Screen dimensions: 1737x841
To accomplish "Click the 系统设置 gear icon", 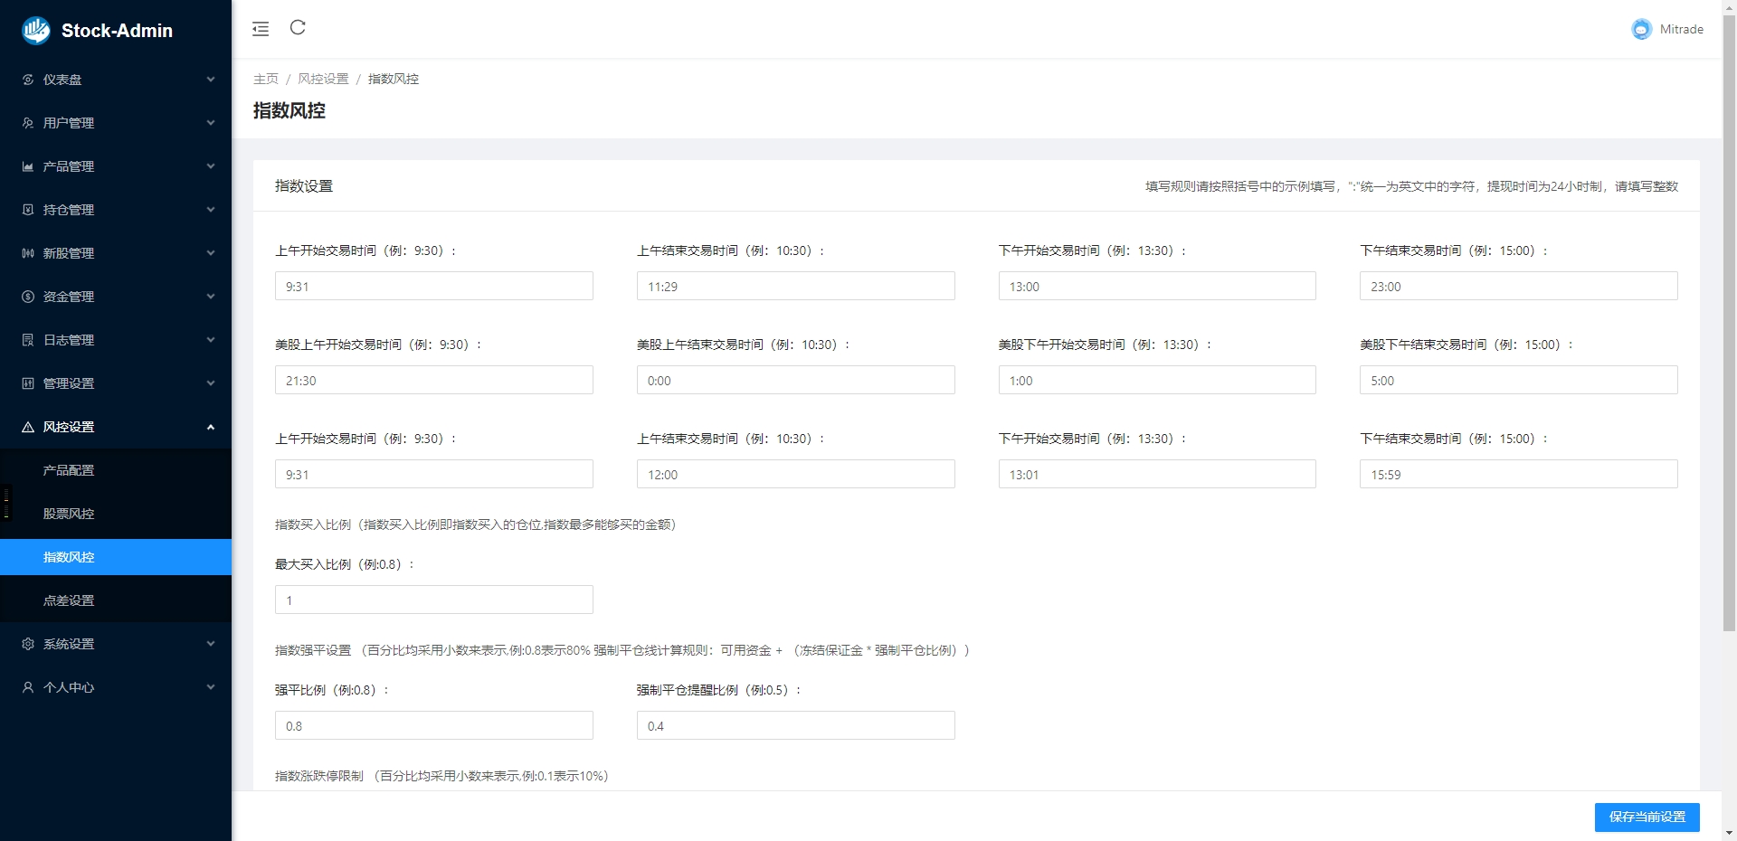I will [x=28, y=644].
